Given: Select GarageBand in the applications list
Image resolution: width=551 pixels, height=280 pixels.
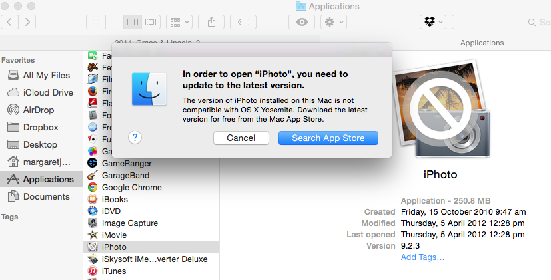Looking at the screenshot, I should point(151,175).
